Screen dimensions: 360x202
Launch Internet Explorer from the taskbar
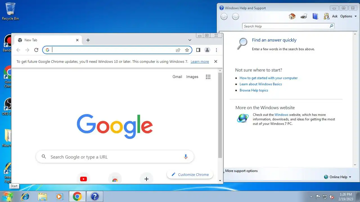pos(25,197)
